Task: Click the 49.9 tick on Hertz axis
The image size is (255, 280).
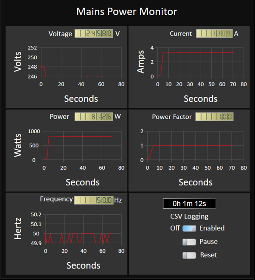Action: (x=36, y=243)
